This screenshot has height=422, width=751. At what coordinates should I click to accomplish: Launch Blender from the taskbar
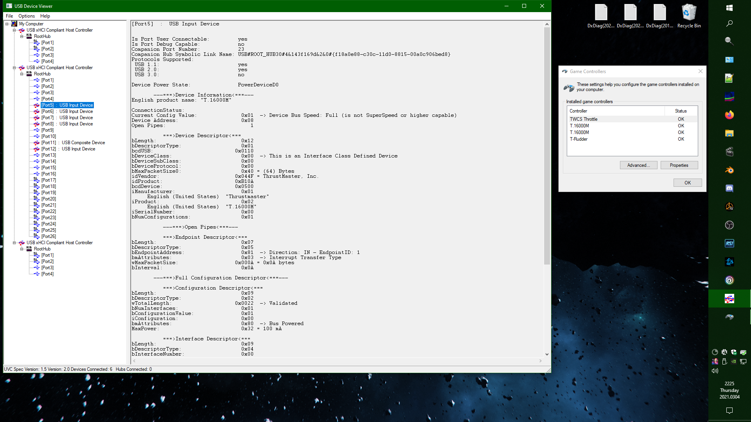tap(729, 170)
